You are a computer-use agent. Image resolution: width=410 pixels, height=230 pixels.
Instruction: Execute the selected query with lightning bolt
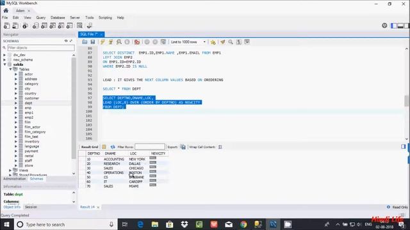click(102, 42)
